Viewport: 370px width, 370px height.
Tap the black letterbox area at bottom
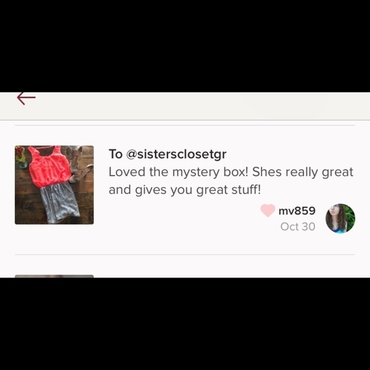coord(185,324)
